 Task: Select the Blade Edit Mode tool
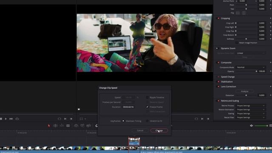68,126
